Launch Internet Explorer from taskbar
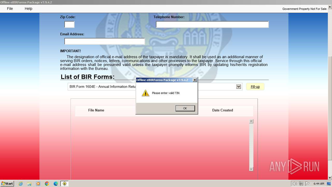 click(x=20, y=184)
